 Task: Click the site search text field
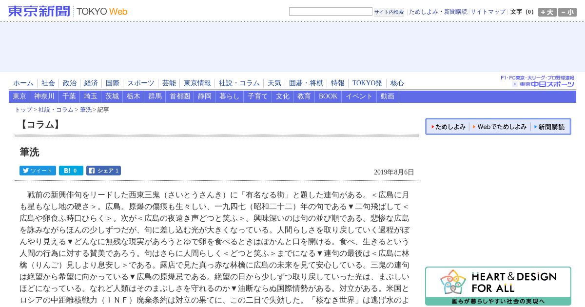pos(331,12)
